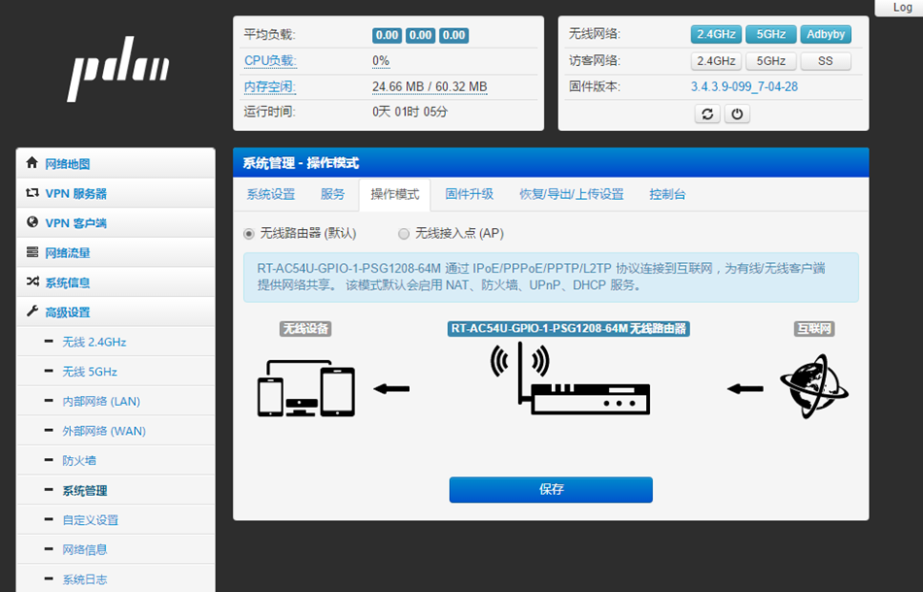923x592 pixels.
Task: Toggle wireless 2.4GHz network button
Action: point(716,34)
